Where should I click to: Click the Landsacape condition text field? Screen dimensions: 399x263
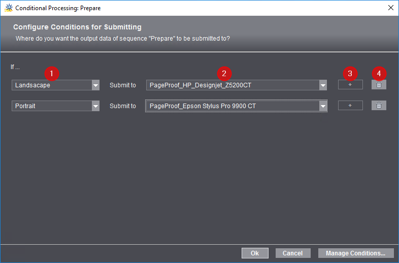[x=51, y=85]
